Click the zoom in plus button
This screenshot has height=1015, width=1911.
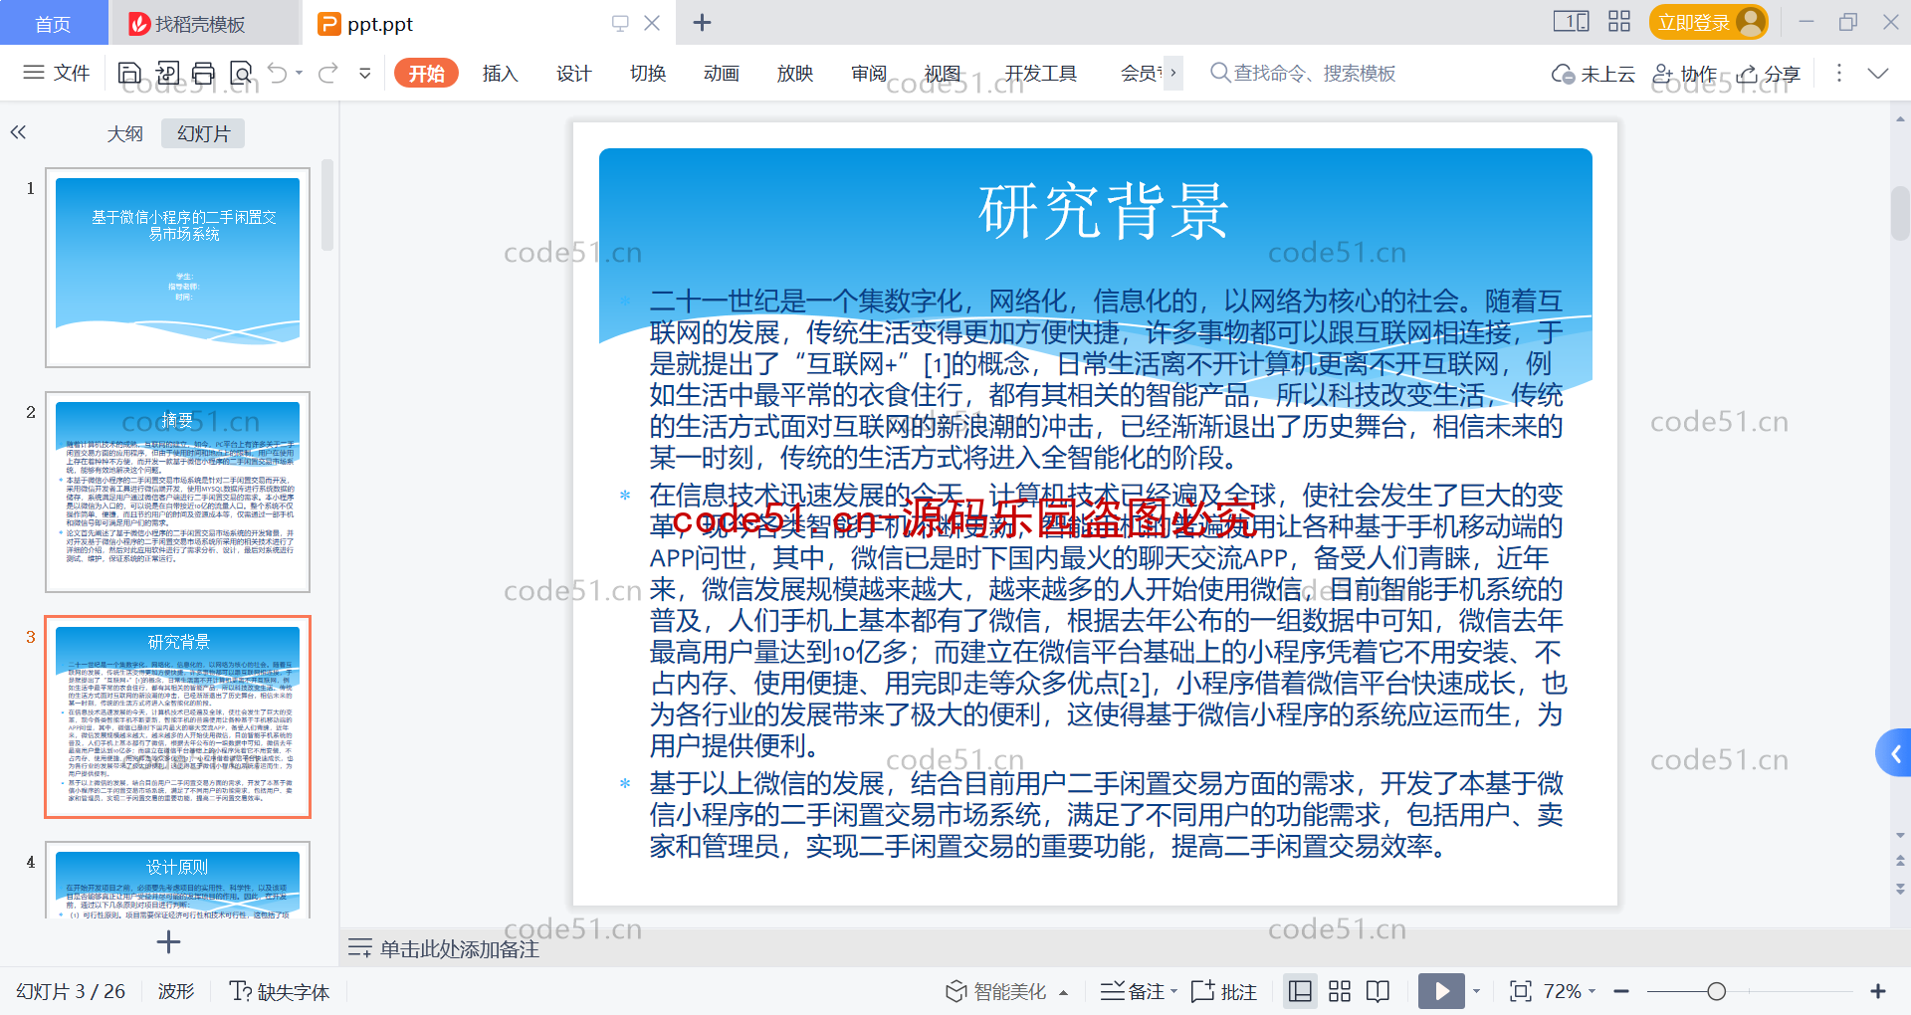(1878, 991)
